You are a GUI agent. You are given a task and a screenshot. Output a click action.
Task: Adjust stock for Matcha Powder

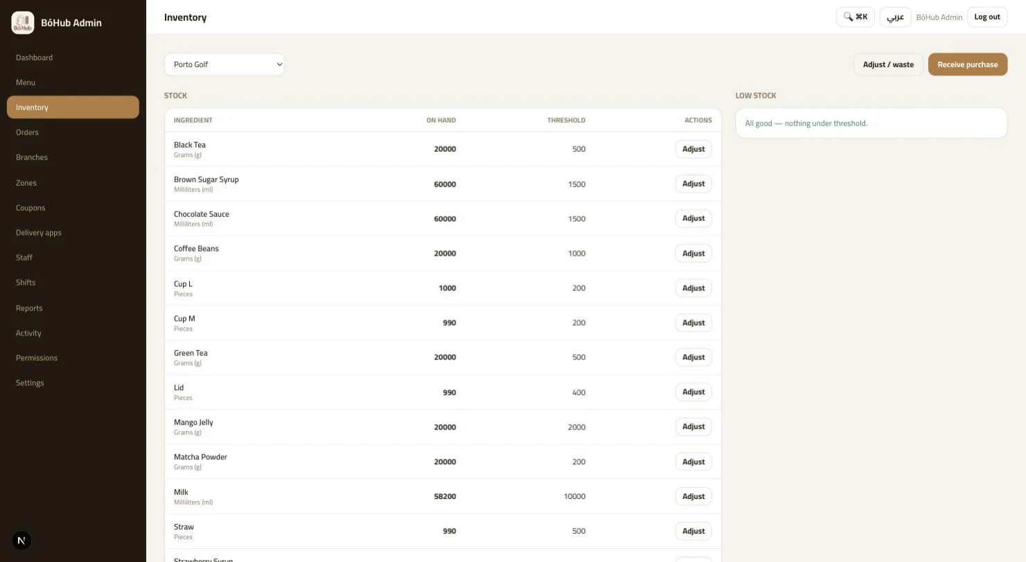click(x=693, y=462)
